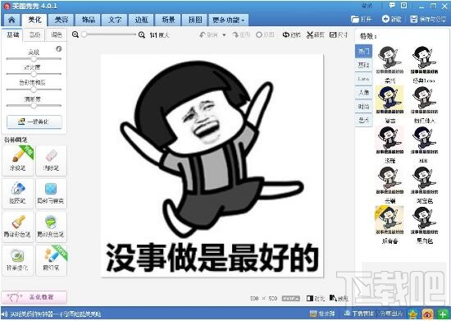Select the 时尚 fashion effects category
The height and width of the screenshot is (321, 451).
click(x=364, y=107)
